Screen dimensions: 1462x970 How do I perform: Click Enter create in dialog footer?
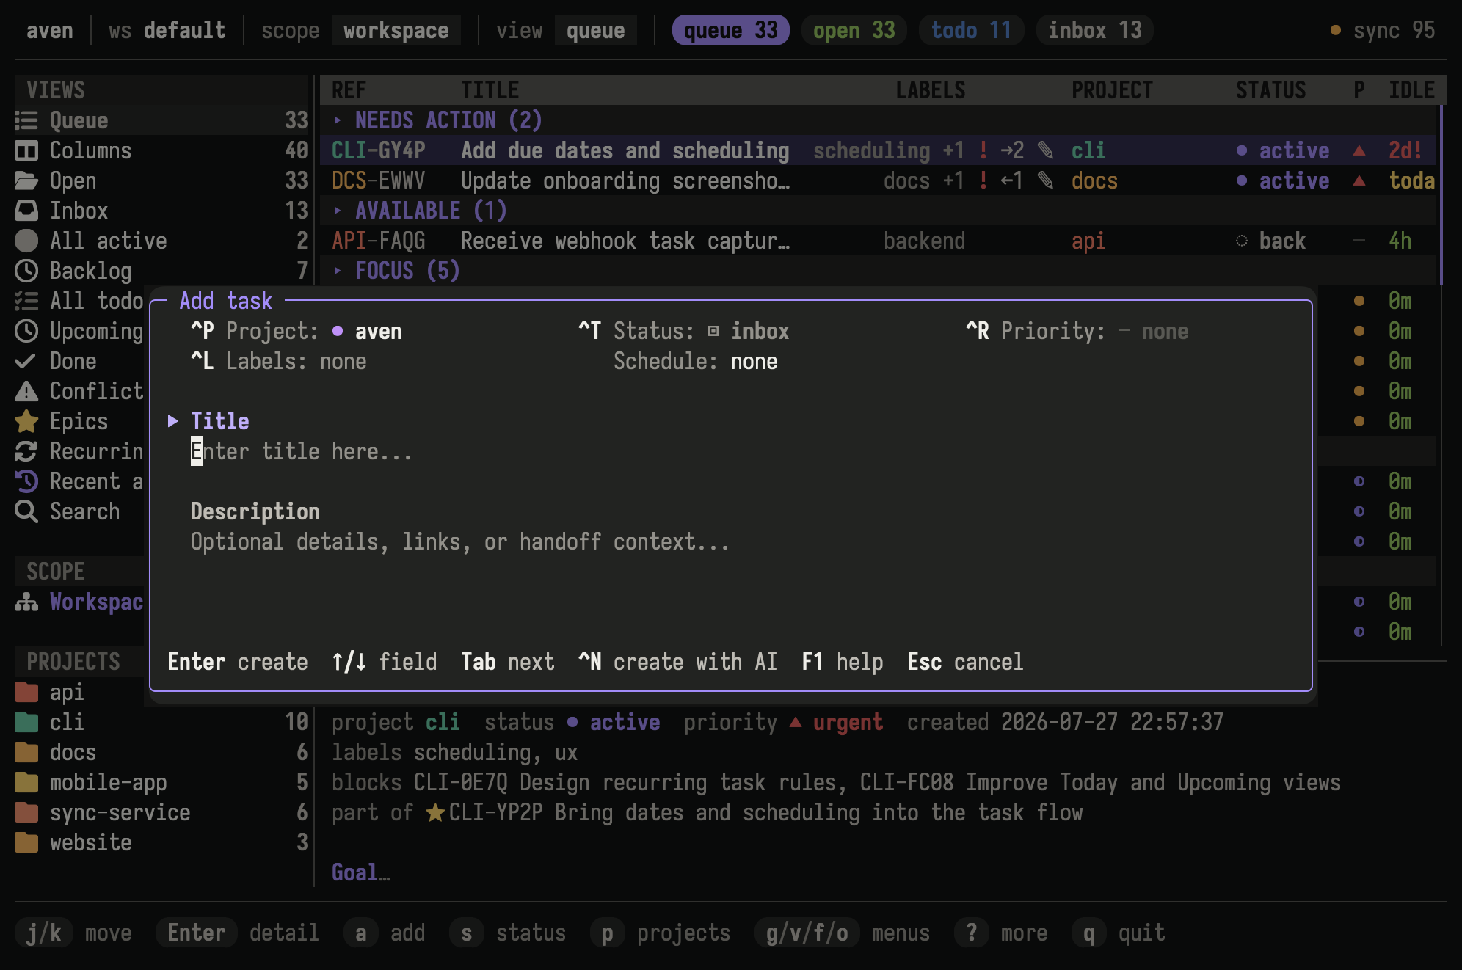(238, 662)
